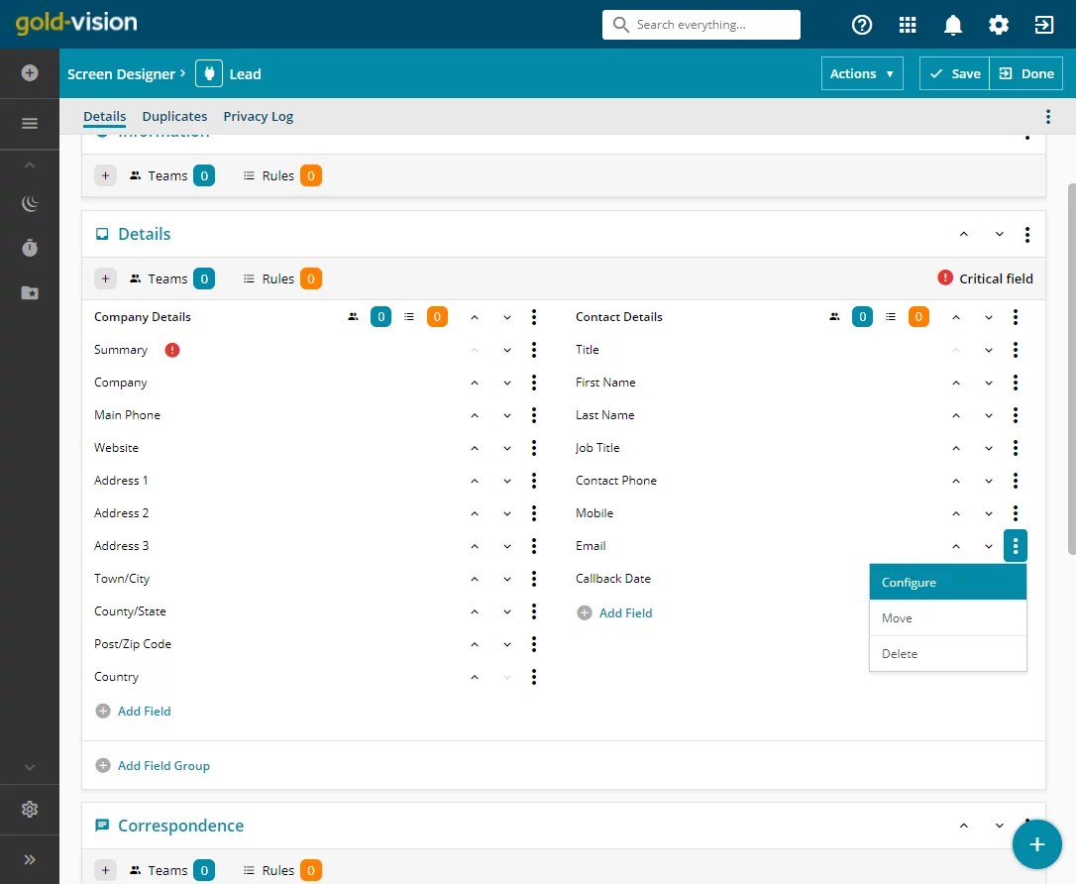
Task: Open the three-dot menu for First Name
Action: (1016, 383)
